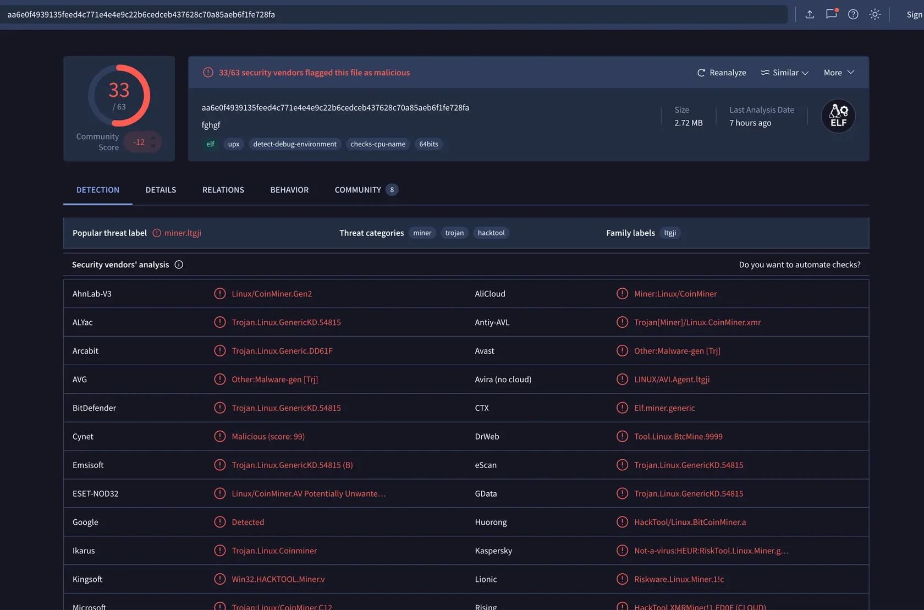Image resolution: width=924 pixels, height=610 pixels.
Task: Click the hash search input field
Action: (x=394, y=14)
